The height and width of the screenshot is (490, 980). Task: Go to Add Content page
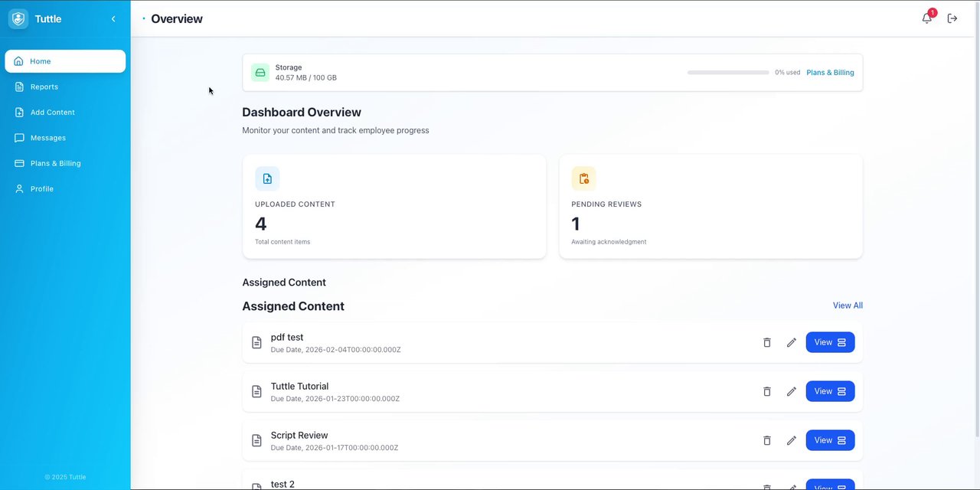tap(52, 113)
